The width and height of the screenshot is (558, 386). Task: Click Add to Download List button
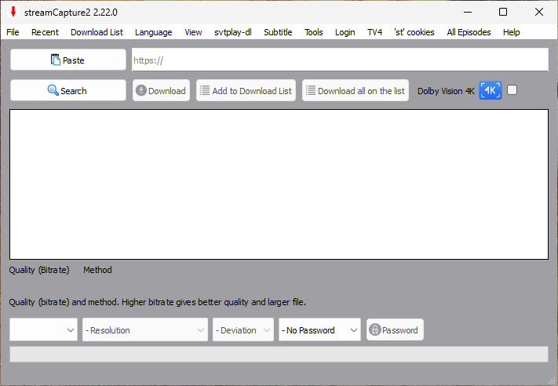[x=246, y=90]
